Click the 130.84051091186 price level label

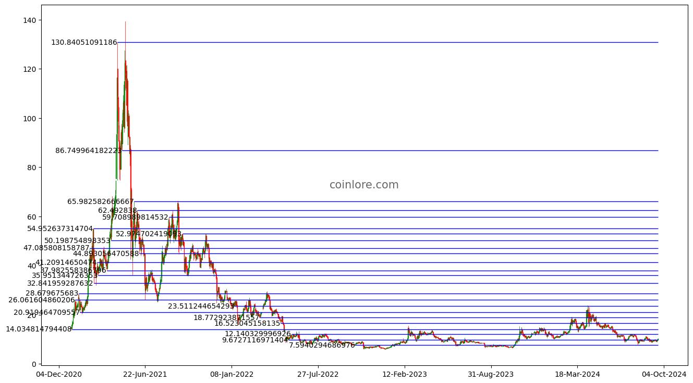[x=84, y=42]
